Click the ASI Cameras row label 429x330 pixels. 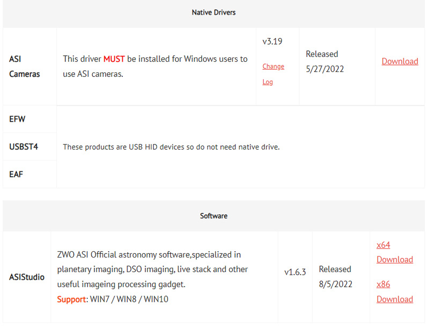pos(24,67)
